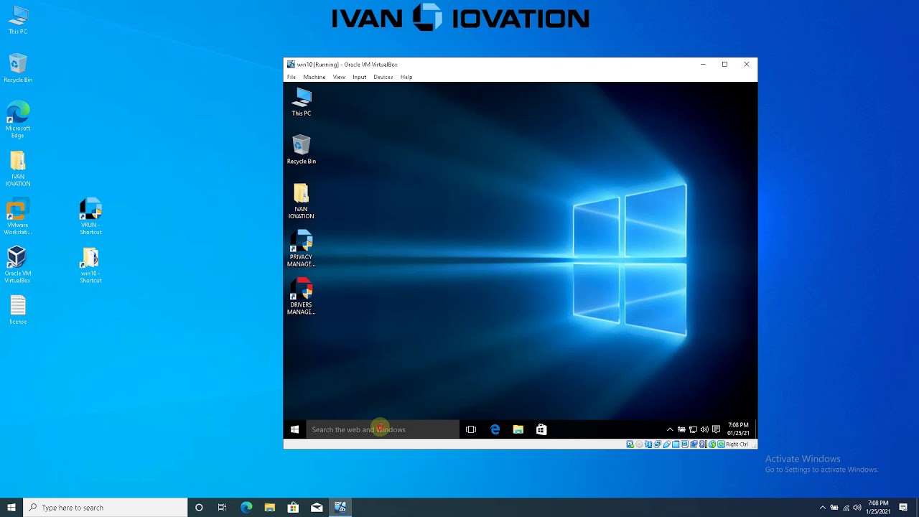Click the guest clock showing 01/25/21

pyautogui.click(x=738, y=429)
